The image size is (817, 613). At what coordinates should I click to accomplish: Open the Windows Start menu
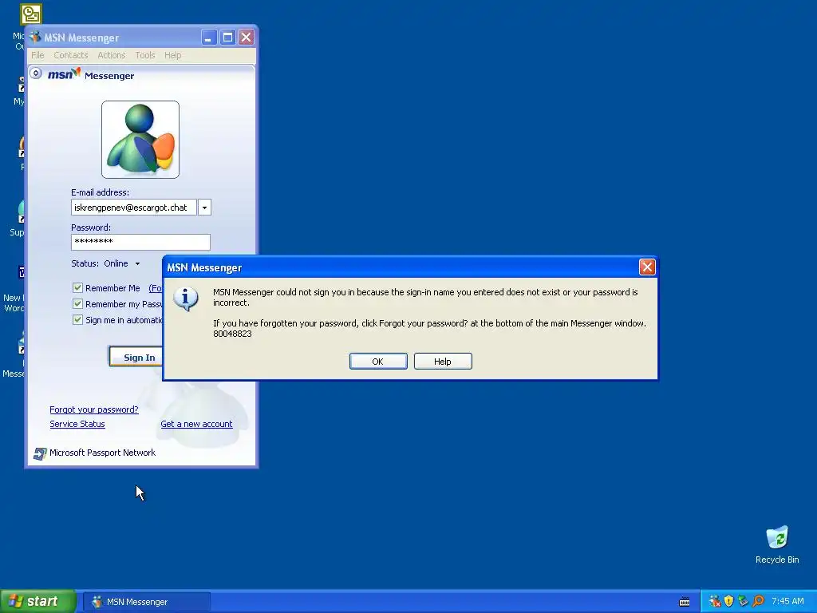[x=37, y=602]
